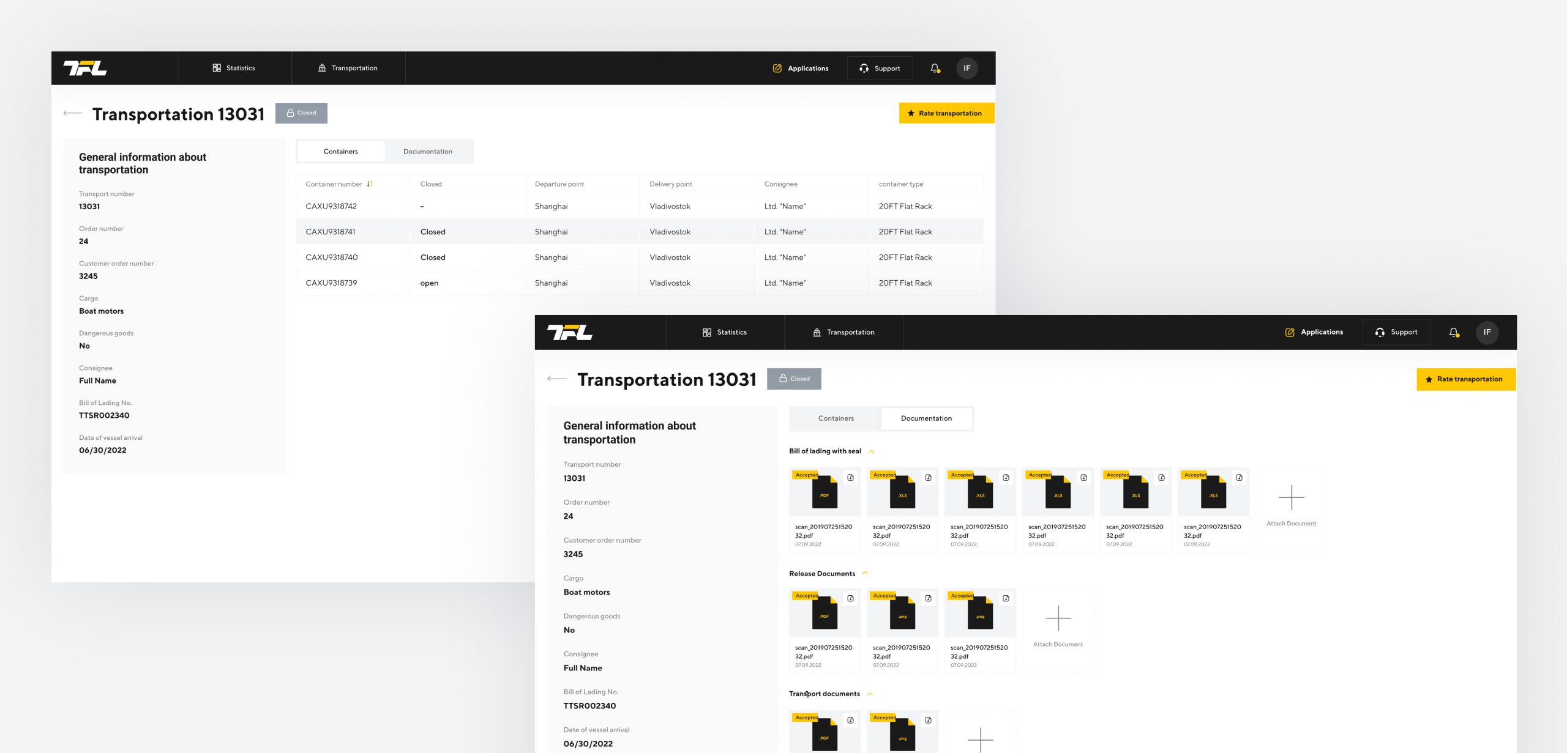Click the notification bell in the Documentation window
Screen dimensions: 1567x753
1454,332
